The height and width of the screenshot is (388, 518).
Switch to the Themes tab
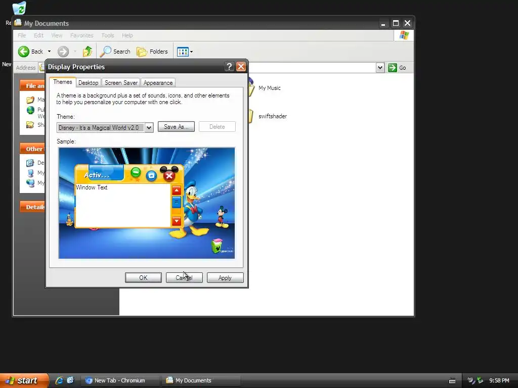tap(62, 82)
